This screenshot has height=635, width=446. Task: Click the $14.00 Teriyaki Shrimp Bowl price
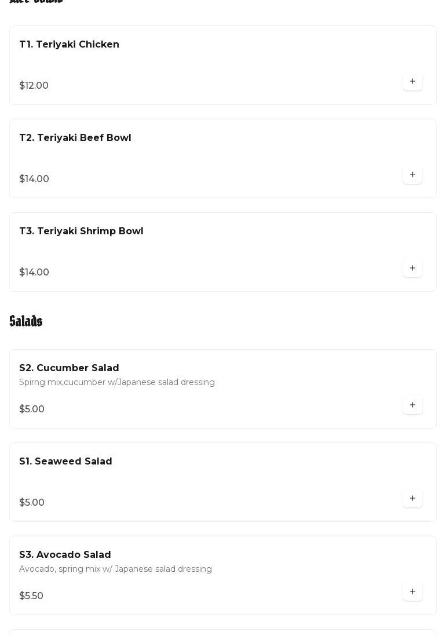click(34, 273)
